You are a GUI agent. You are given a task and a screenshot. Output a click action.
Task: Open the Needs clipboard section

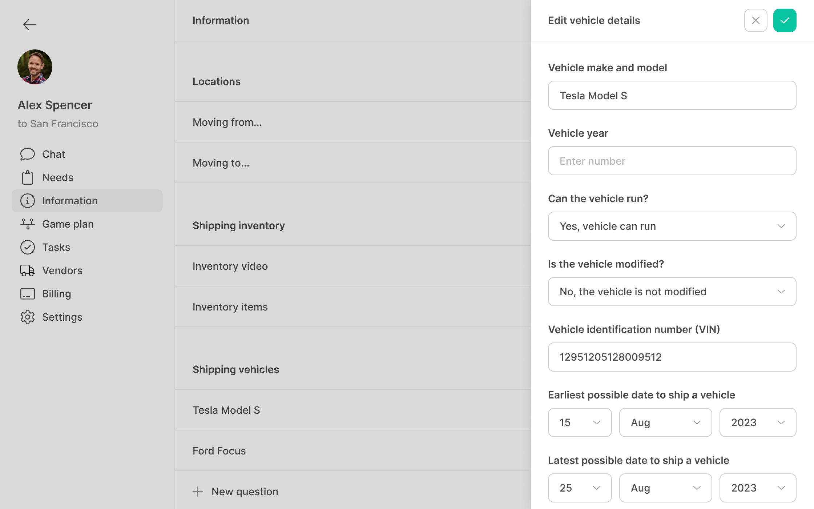57,177
